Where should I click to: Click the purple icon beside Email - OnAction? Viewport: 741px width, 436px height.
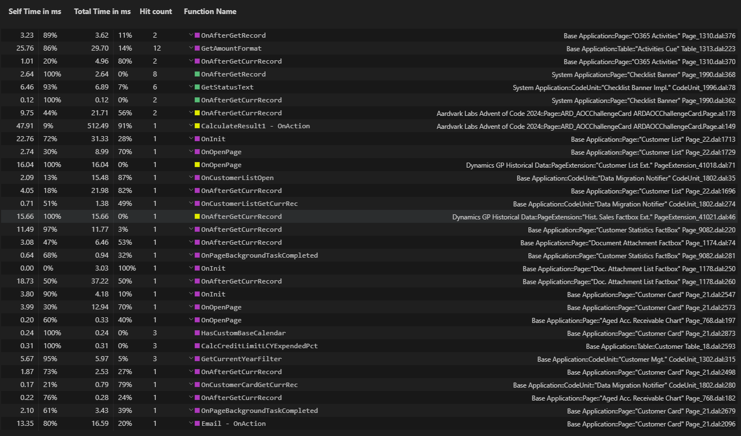click(x=197, y=424)
